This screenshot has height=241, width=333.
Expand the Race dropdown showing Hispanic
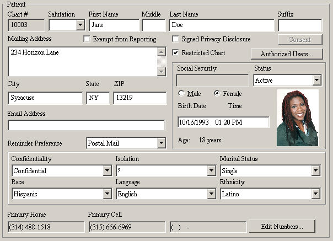tap(107, 194)
